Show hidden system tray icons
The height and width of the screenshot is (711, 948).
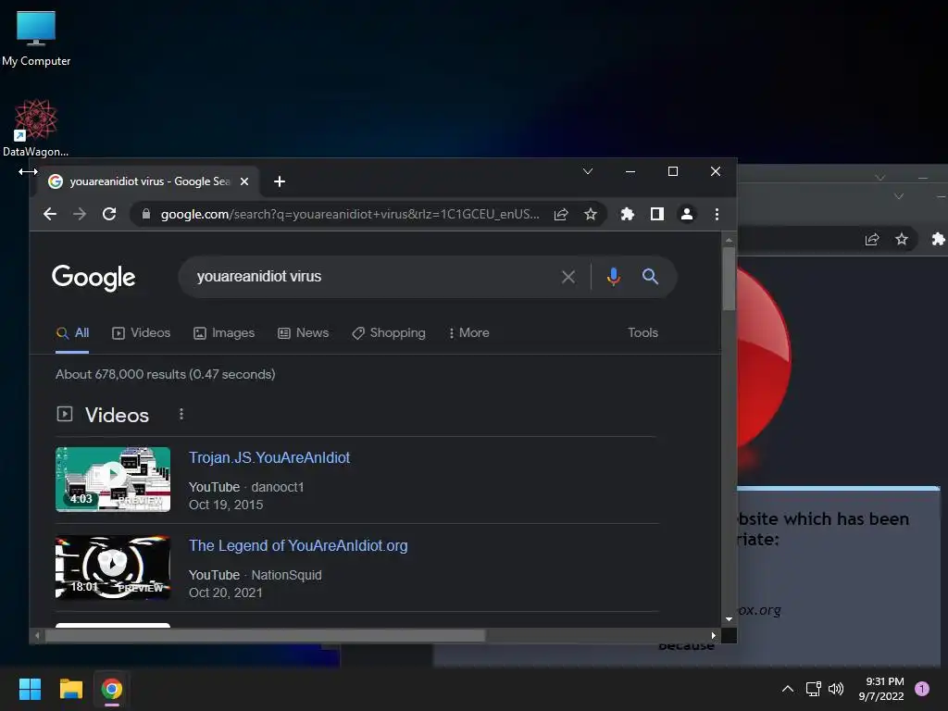(787, 689)
